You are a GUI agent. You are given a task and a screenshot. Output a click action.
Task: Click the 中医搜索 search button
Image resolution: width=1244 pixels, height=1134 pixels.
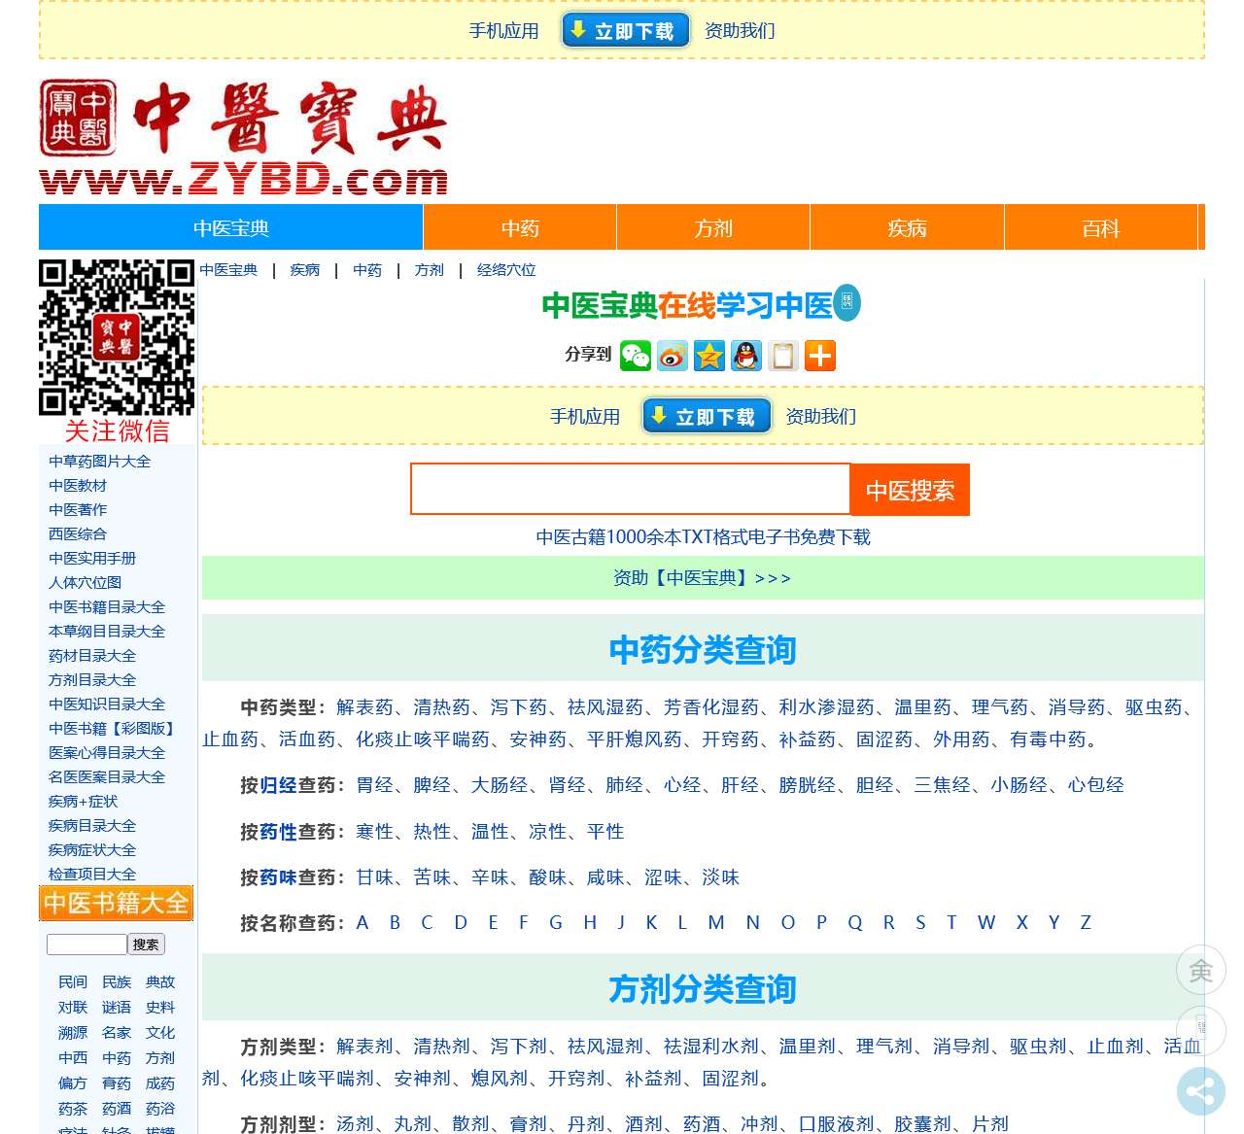click(909, 490)
